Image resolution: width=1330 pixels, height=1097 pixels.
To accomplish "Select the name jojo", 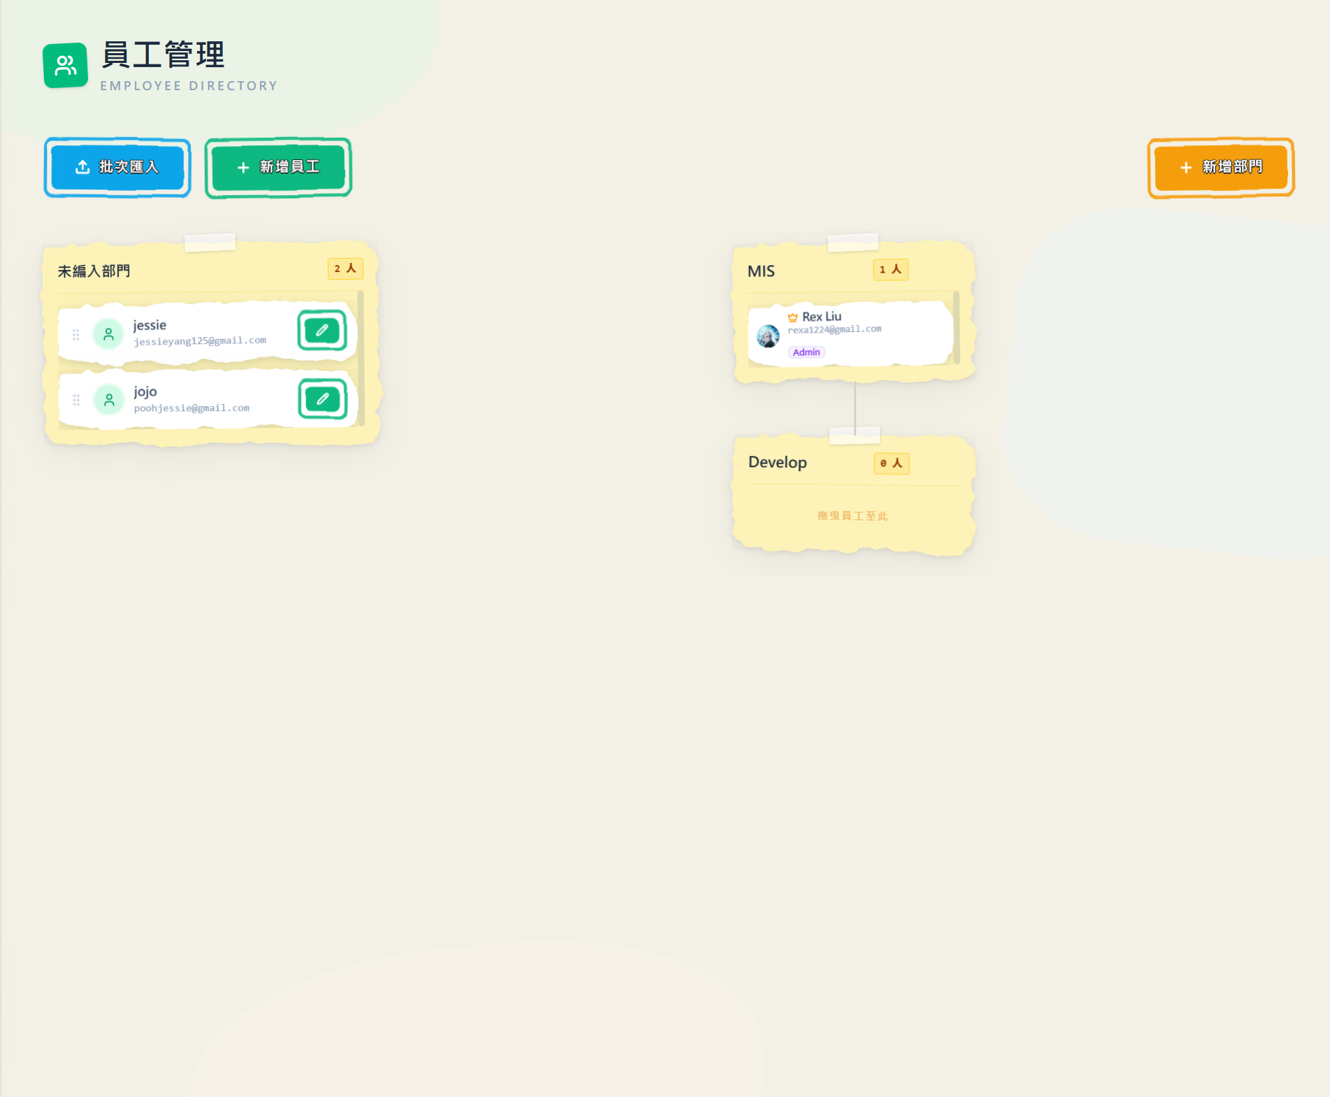I will coord(145,392).
